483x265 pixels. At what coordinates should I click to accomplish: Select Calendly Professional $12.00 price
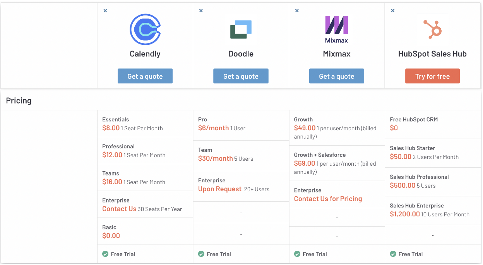112,155
